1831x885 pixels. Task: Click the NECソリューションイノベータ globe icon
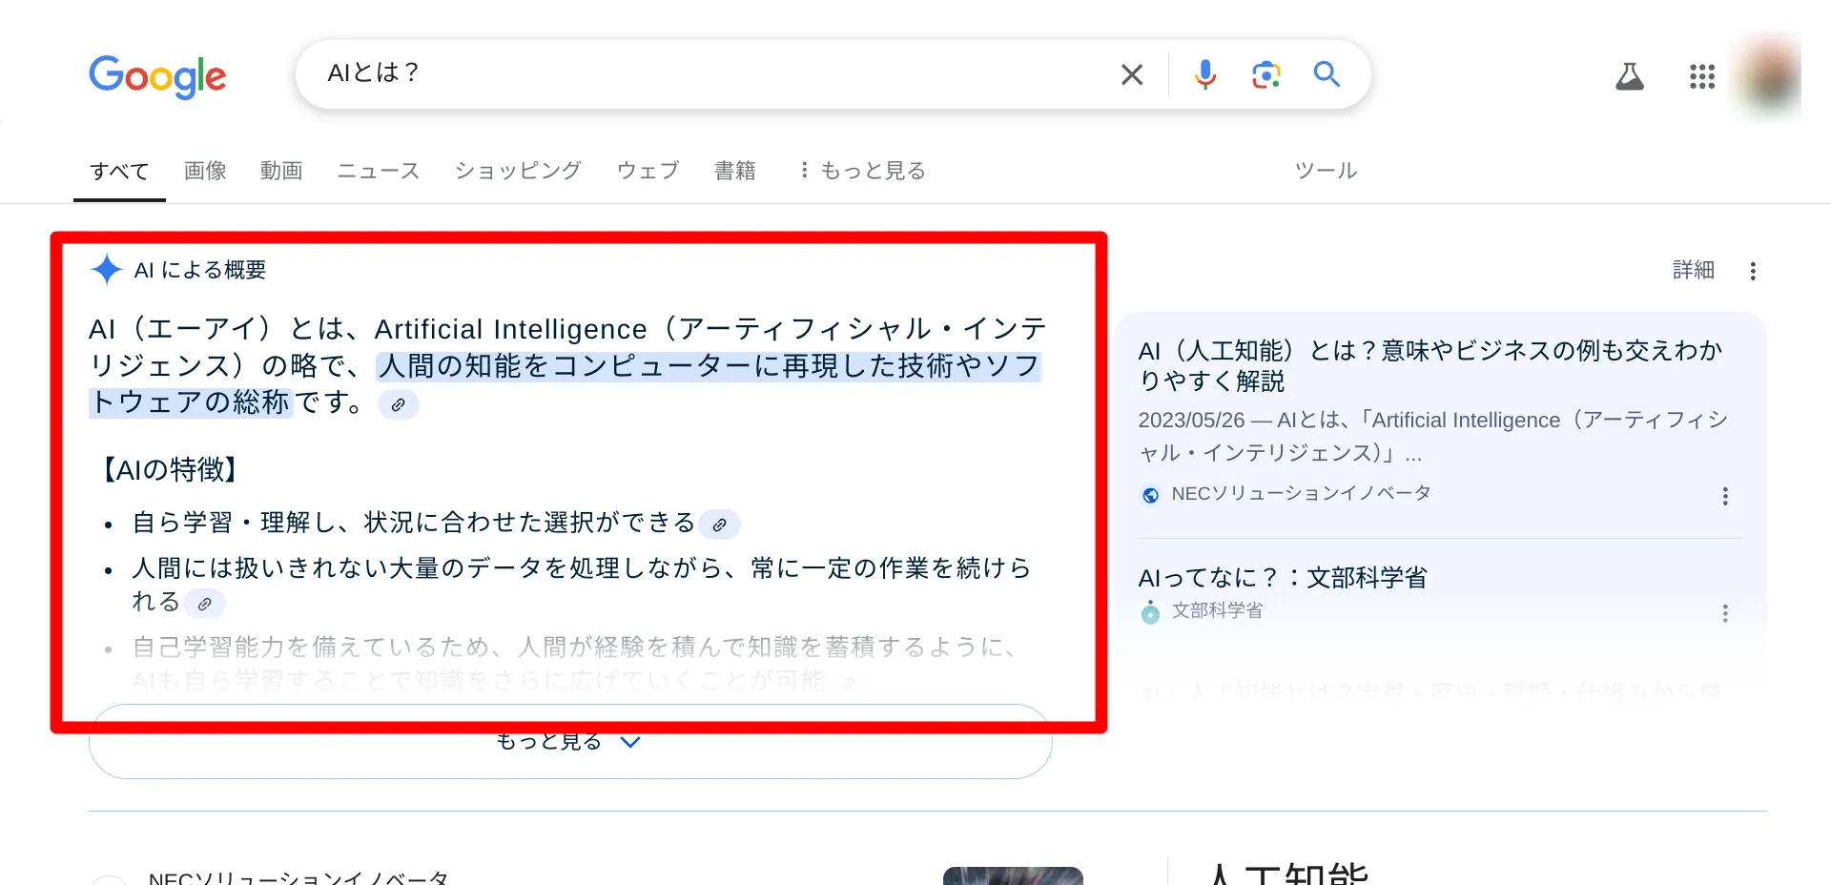click(x=1151, y=495)
